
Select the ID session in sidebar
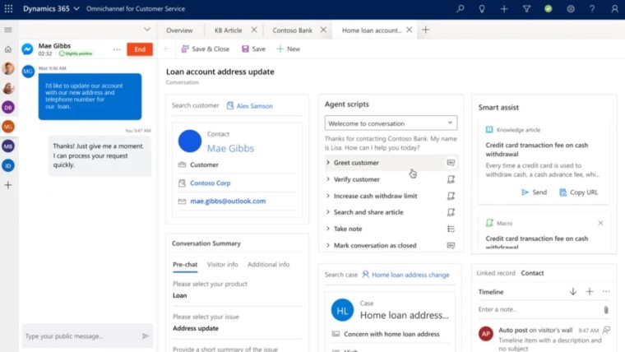coord(8,165)
